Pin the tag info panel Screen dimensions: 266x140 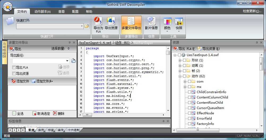pyautogui.click(x=163, y=121)
